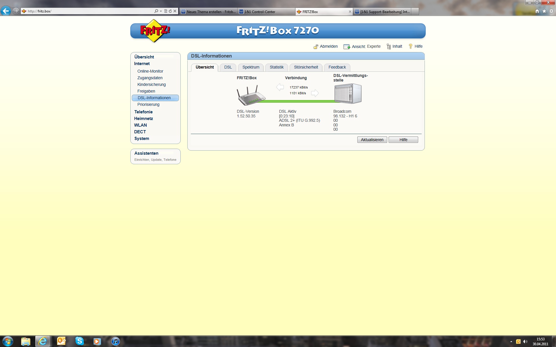Click the browser back arrow button
The height and width of the screenshot is (347, 556).
point(6,11)
